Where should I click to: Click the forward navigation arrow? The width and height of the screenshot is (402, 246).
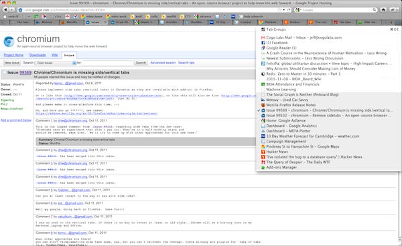pyautogui.click(x=12, y=10)
